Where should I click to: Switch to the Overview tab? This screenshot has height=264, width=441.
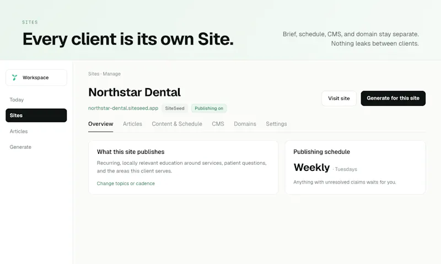[x=101, y=124]
